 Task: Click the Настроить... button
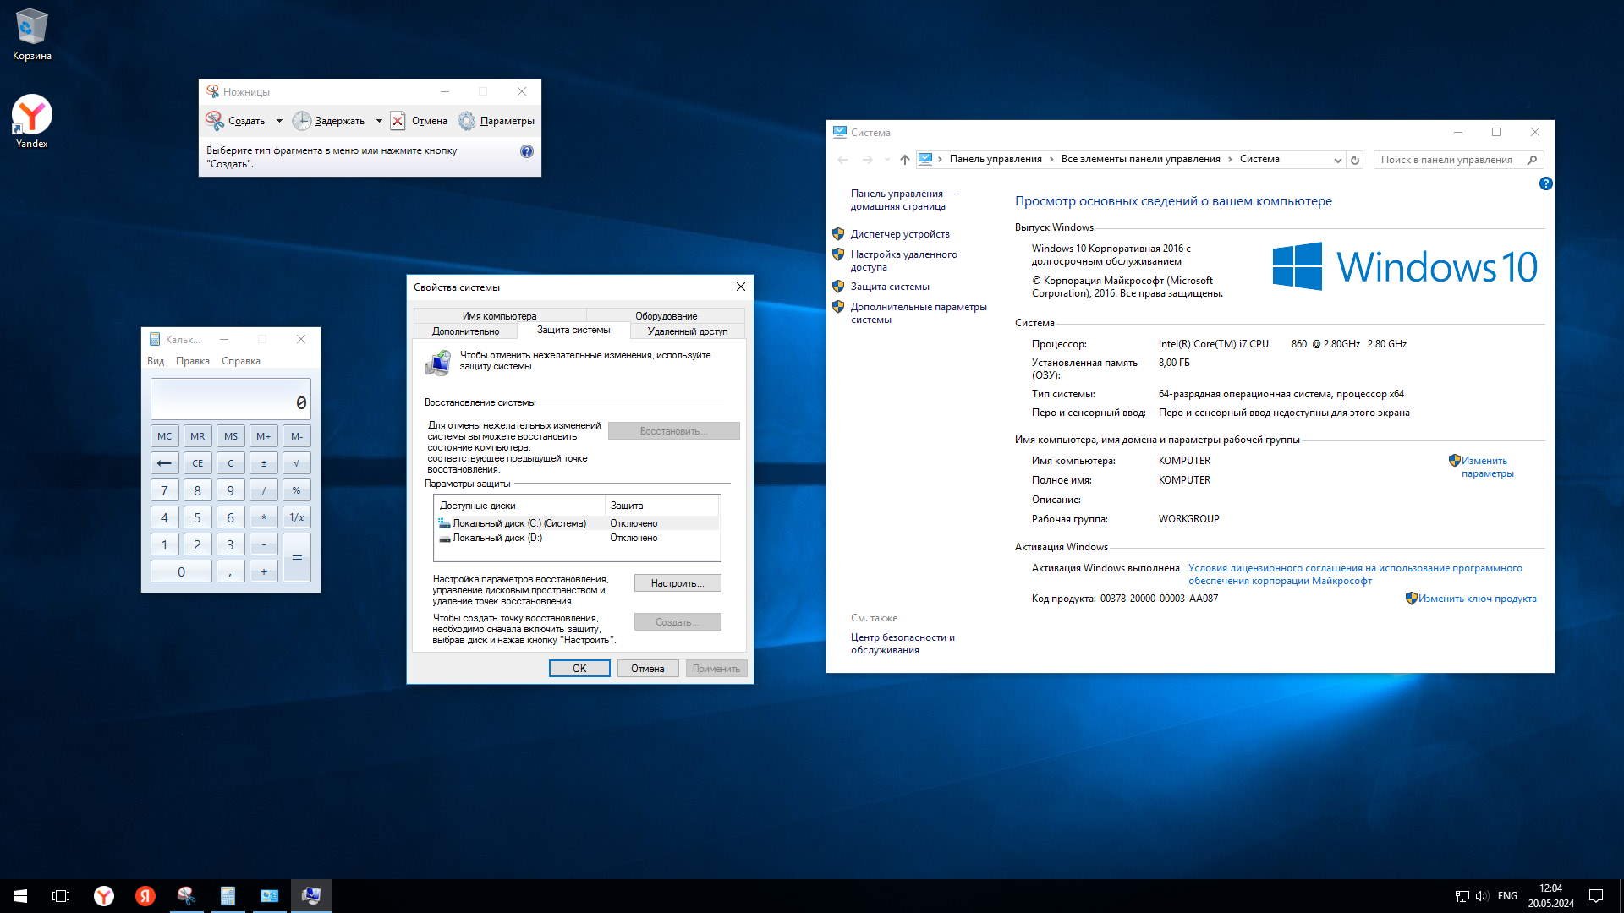point(677,583)
